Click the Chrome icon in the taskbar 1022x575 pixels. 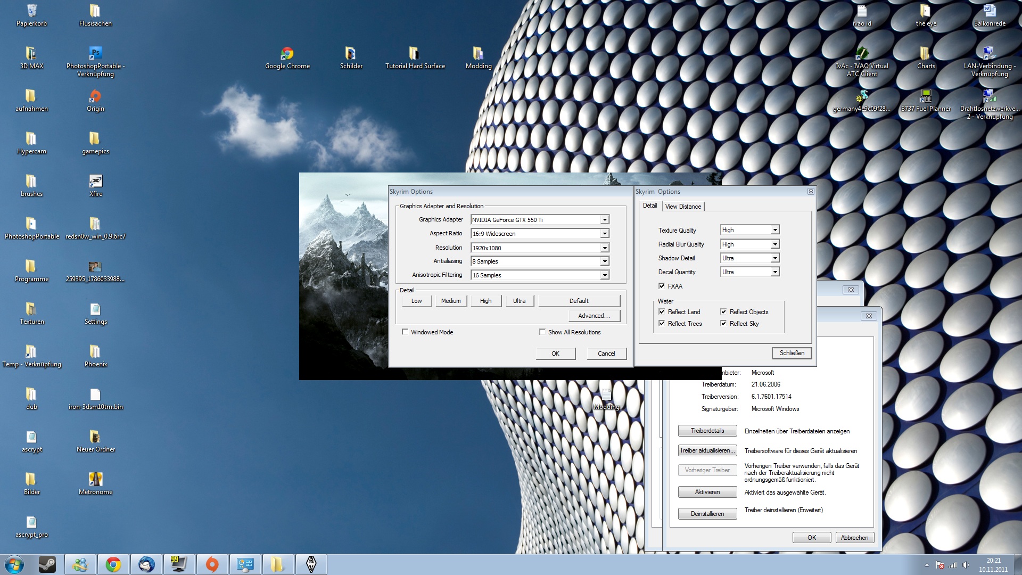tap(113, 564)
